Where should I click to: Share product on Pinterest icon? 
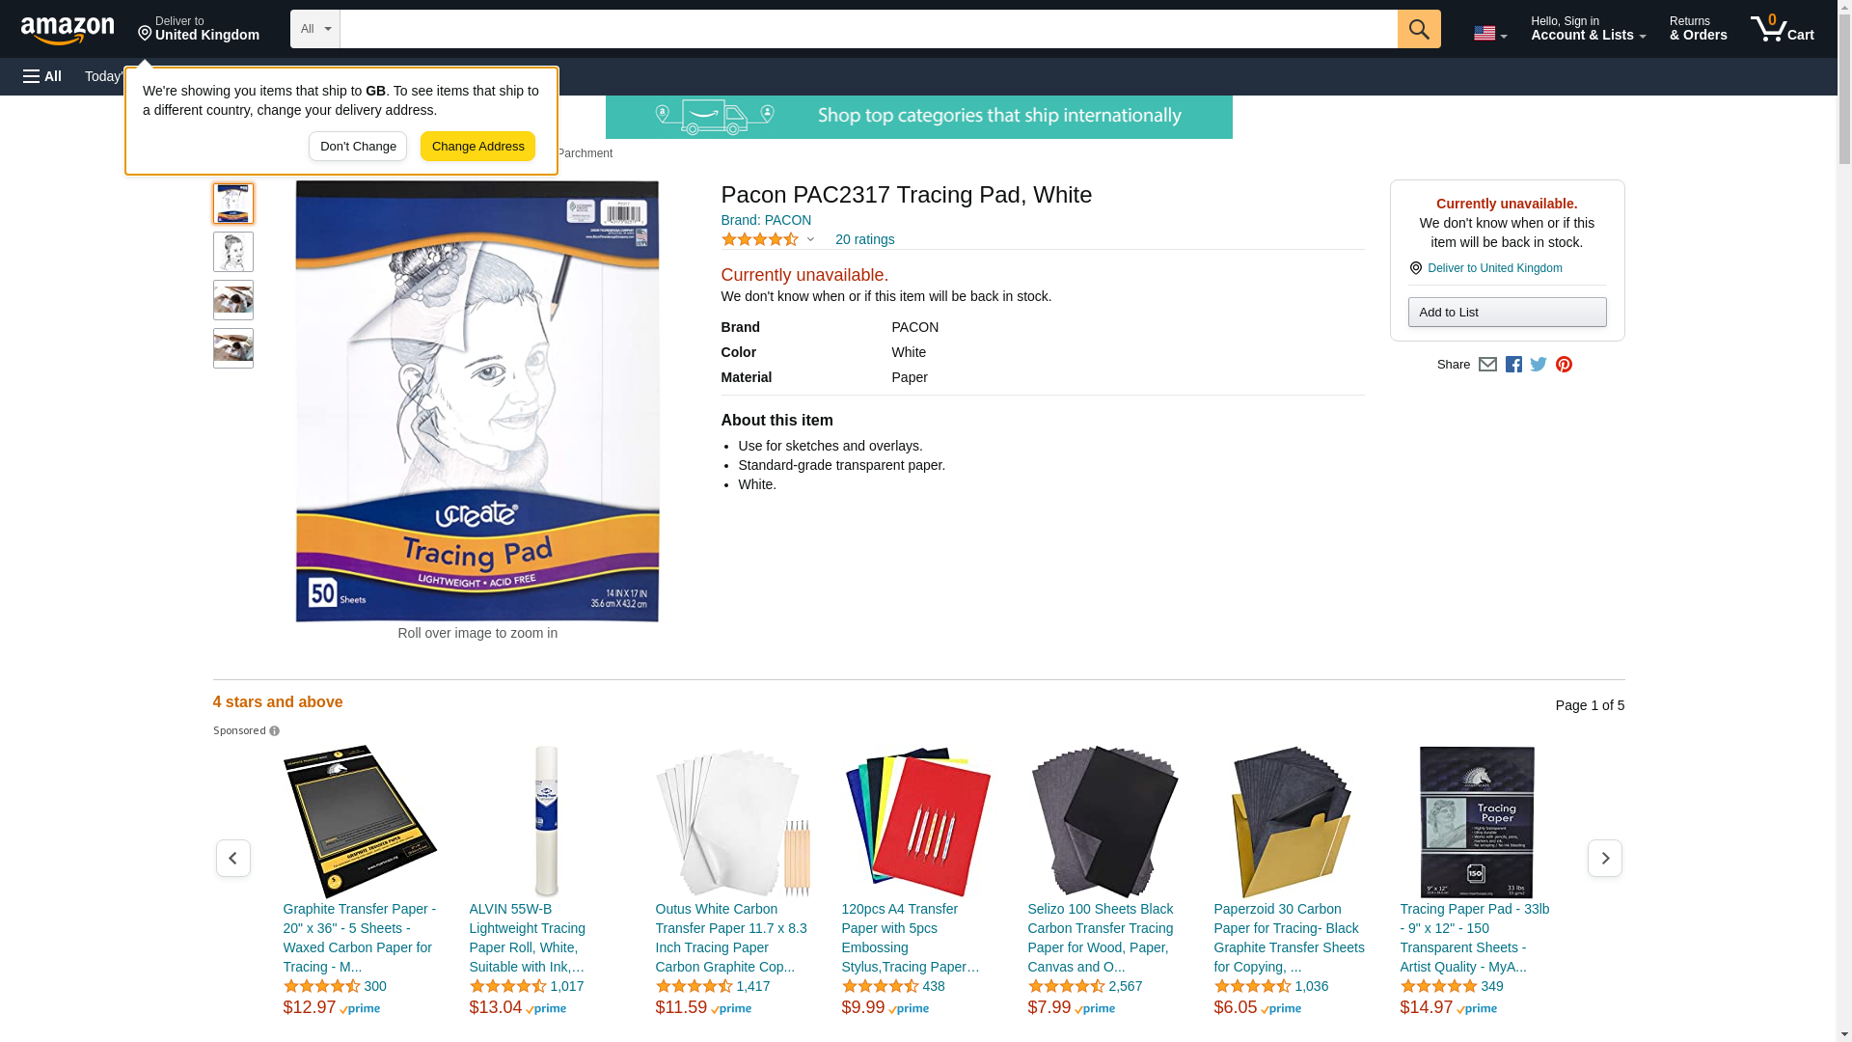pyautogui.click(x=1564, y=365)
